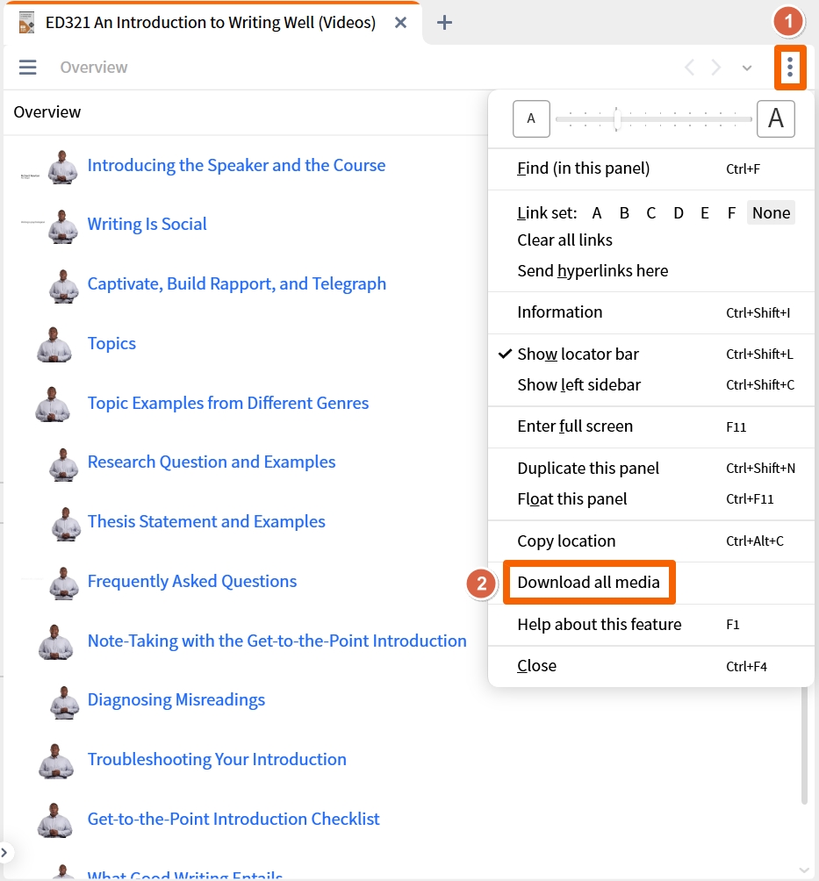This screenshot has height=881, width=819.
Task: Open a new tab with plus icon
Action: click(x=444, y=23)
